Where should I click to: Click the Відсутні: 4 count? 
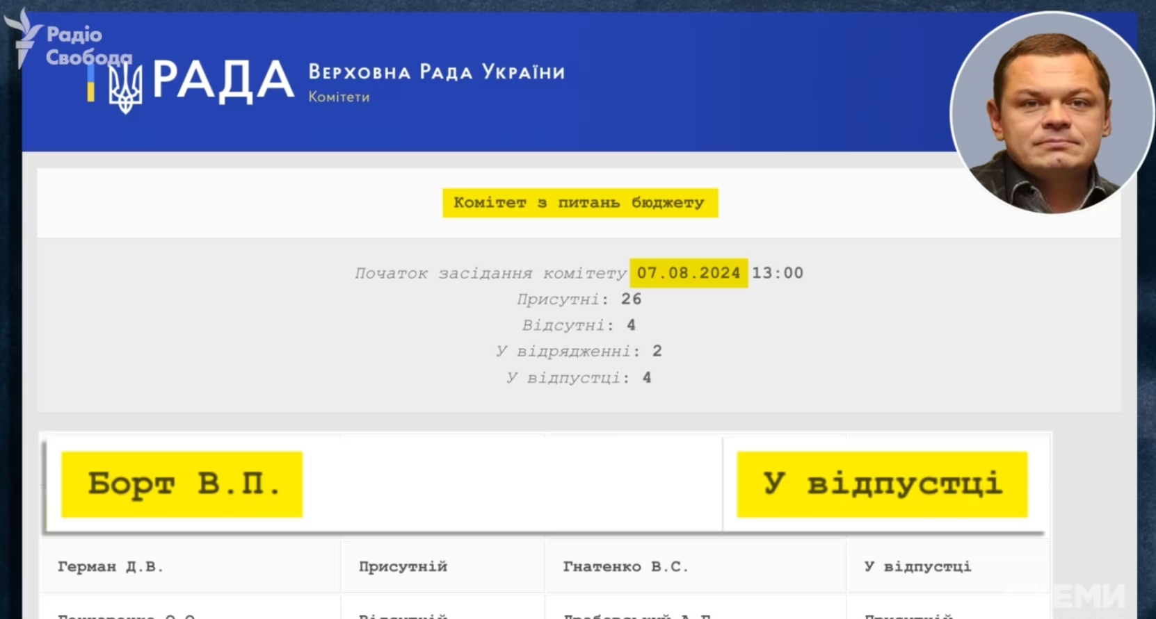coord(579,325)
